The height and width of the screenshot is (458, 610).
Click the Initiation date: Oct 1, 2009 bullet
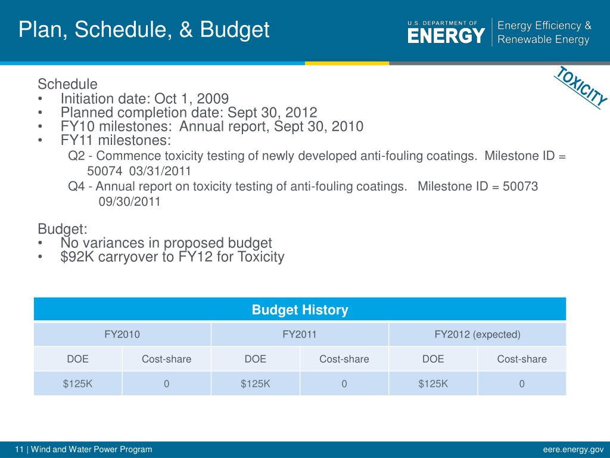pos(144,98)
